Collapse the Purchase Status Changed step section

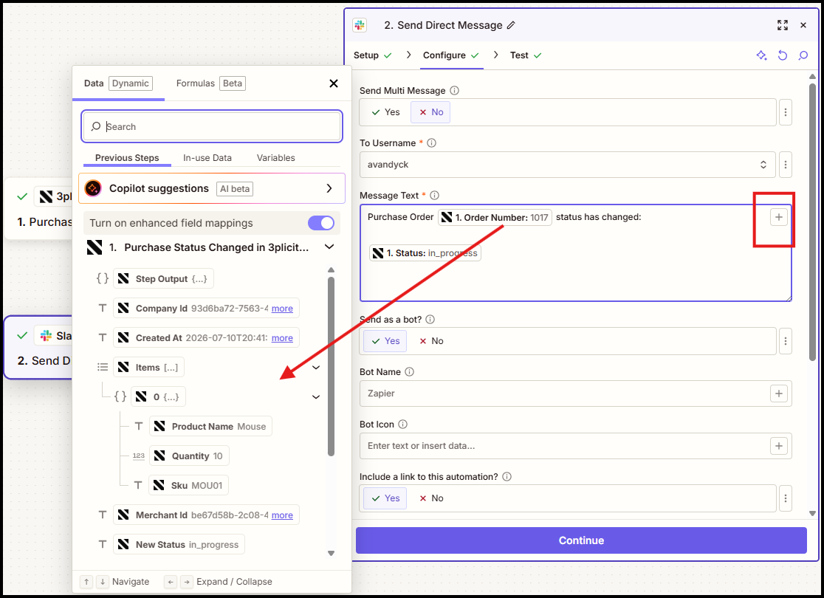point(329,247)
